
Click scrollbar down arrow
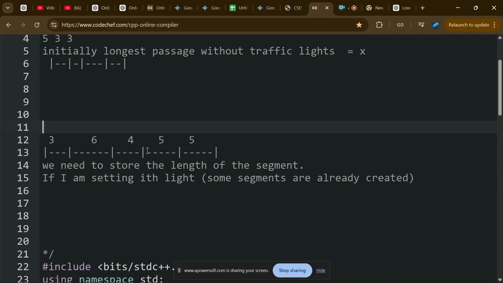point(500,280)
